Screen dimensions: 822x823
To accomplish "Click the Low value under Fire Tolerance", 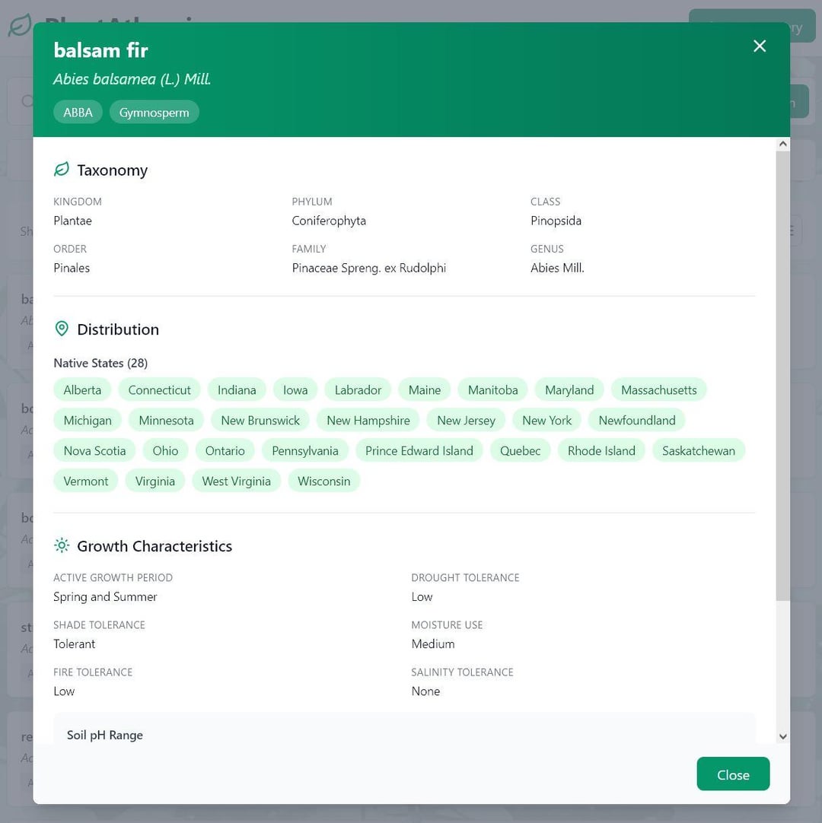I will (x=64, y=691).
